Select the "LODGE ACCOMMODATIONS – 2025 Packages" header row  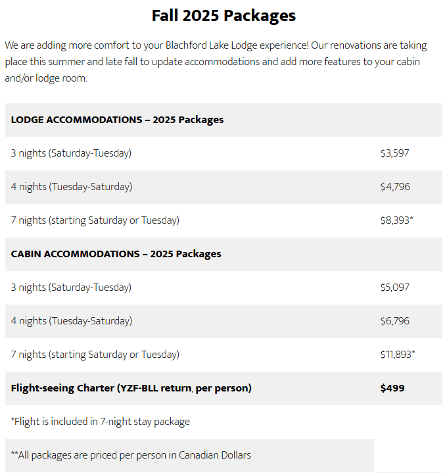(117, 120)
